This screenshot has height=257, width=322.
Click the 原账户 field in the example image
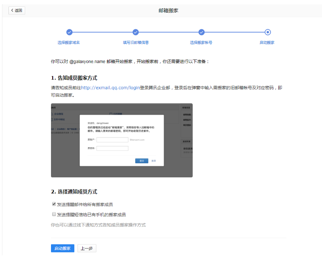pos(112,140)
